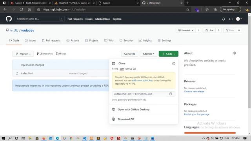The height and width of the screenshot is (141, 251).
Task: Click Create a new release link
Action: tap(194, 91)
